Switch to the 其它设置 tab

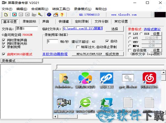121,22
